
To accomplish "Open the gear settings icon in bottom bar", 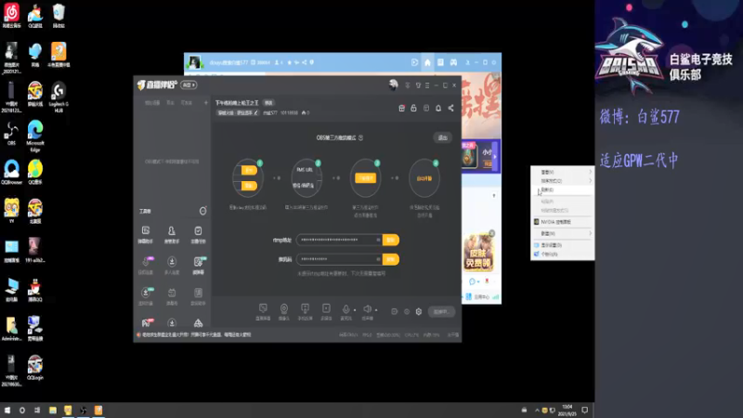I will click(x=419, y=312).
